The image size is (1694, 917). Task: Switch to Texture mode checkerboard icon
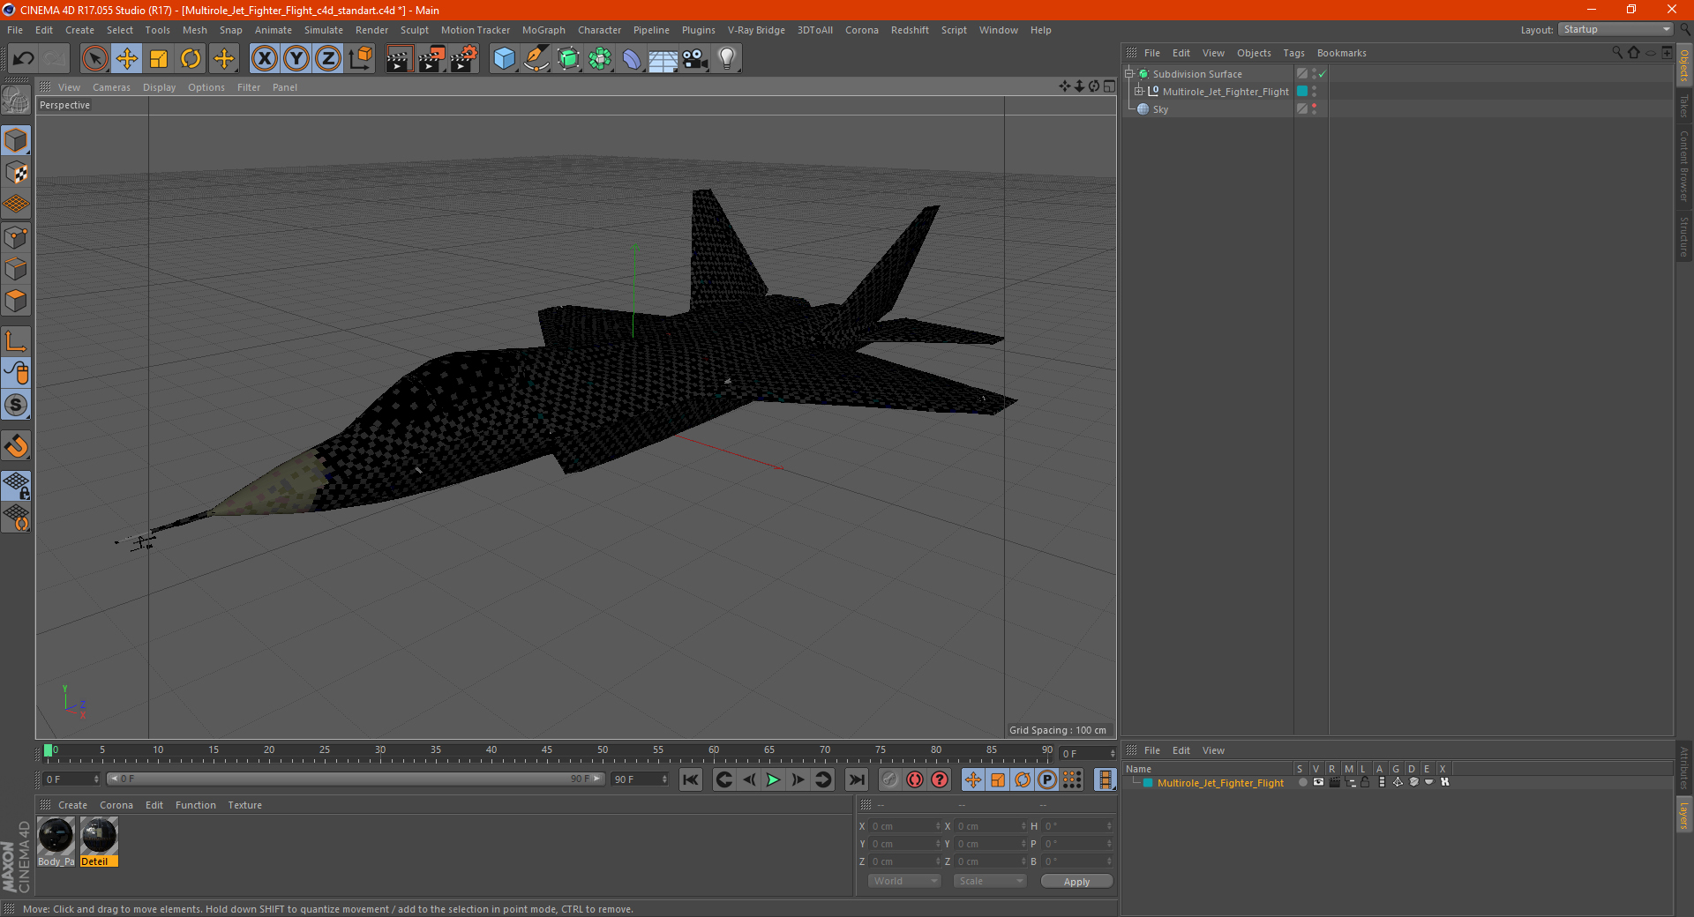pyautogui.click(x=17, y=173)
